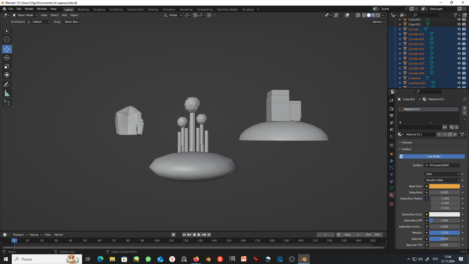Add a material slot with plus
Image resolution: width=469 pixels, height=264 pixels.
point(464,108)
